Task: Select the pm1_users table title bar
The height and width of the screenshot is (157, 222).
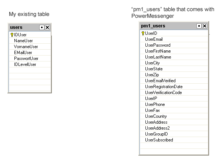Action: coord(174,26)
